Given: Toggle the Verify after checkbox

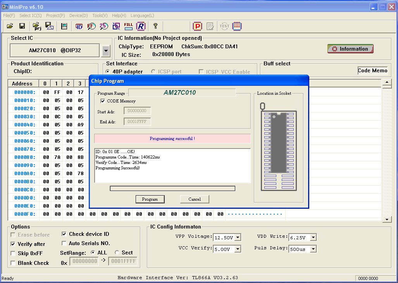Looking at the screenshot, I should coord(13,244).
